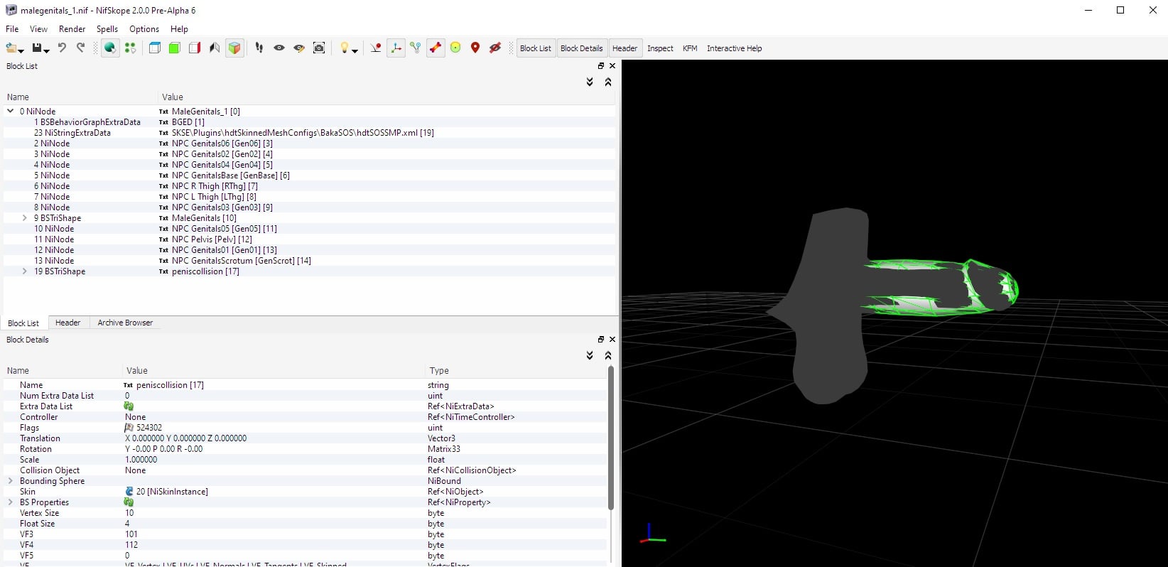Image resolution: width=1168 pixels, height=567 pixels.
Task: Click the undo arrow in toolbar
Action: pos(62,48)
